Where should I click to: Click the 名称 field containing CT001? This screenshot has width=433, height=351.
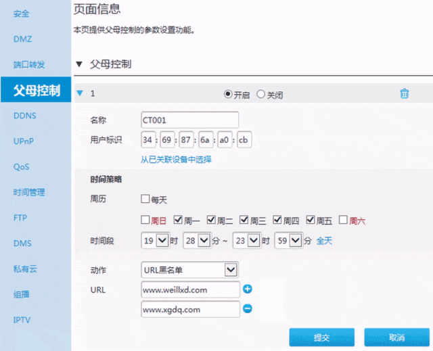(189, 120)
